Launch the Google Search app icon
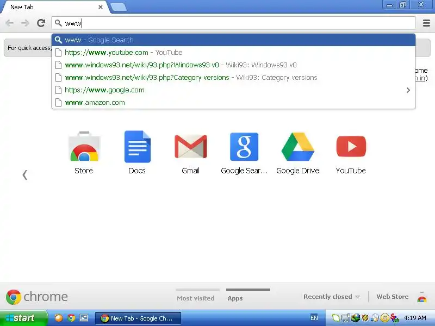Viewport: 435px width, 326px height. (244, 147)
